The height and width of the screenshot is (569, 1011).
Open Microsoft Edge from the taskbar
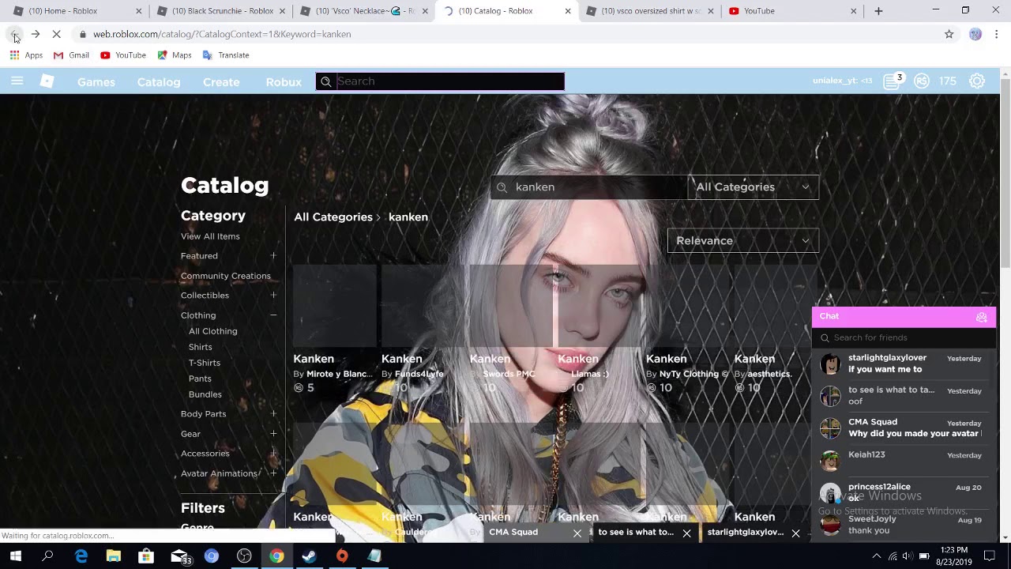click(81, 556)
